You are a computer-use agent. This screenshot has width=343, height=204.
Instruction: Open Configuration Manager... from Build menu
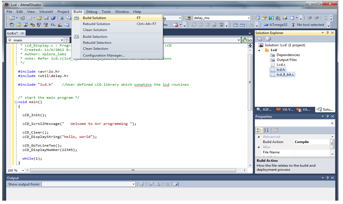[x=117, y=55]
